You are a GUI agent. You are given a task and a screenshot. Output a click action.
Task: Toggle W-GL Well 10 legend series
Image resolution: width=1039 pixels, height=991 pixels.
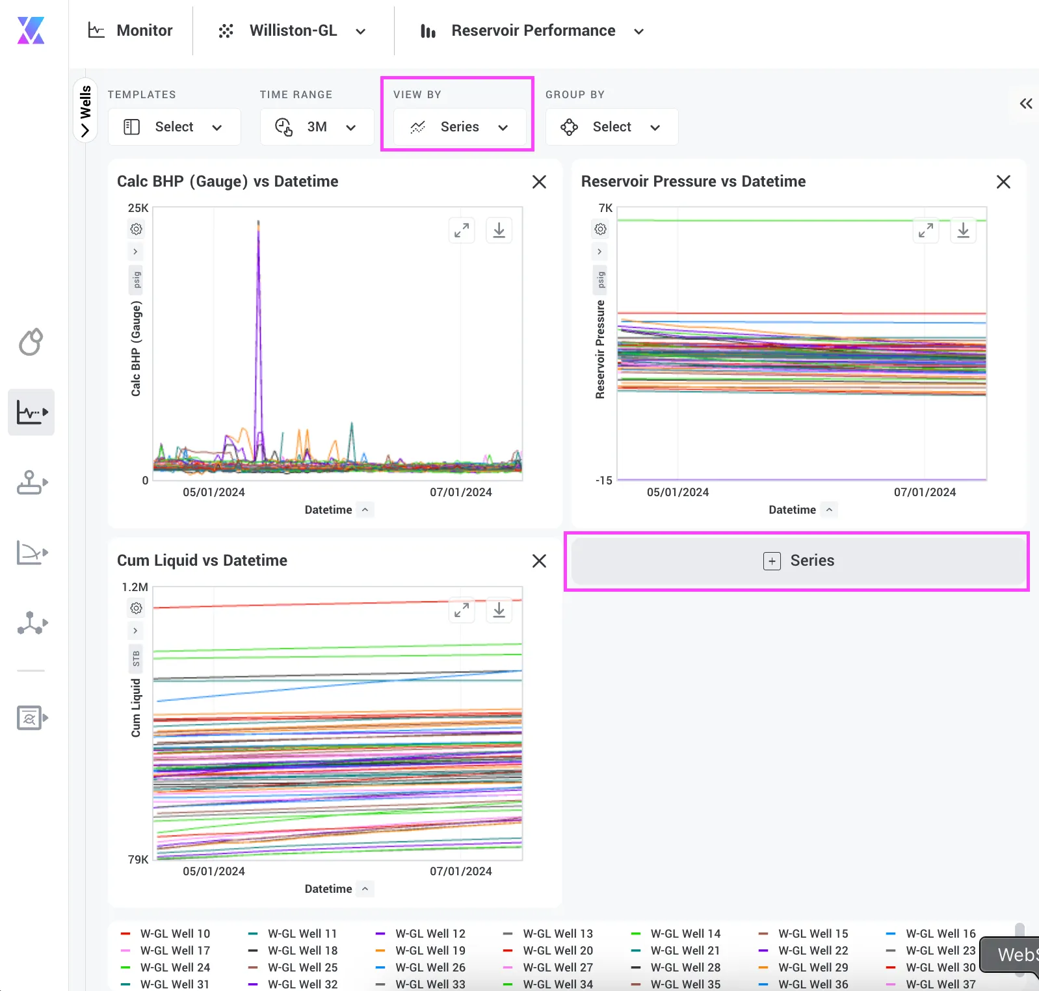[166, 933]
